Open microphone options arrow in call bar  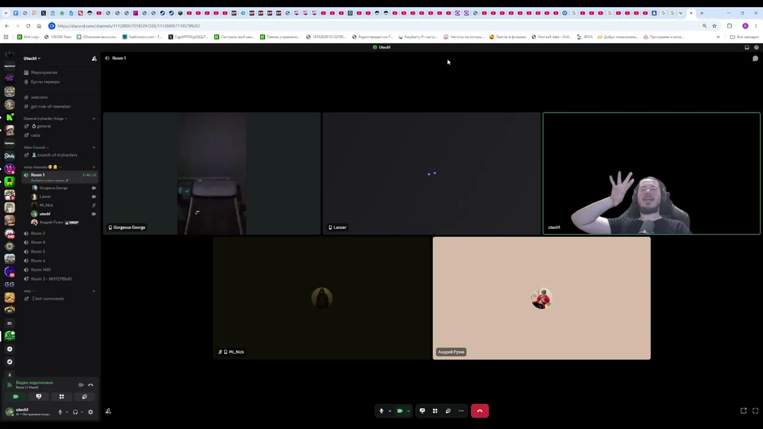click(x=390, y=411)
